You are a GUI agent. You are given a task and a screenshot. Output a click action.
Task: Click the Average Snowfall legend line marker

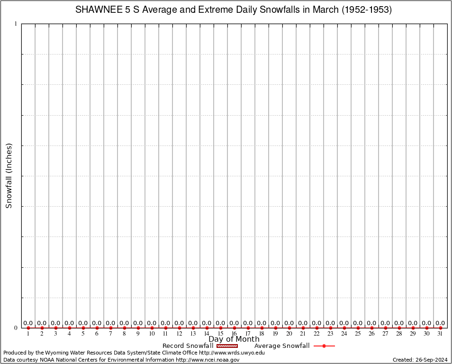coord(324,346)
